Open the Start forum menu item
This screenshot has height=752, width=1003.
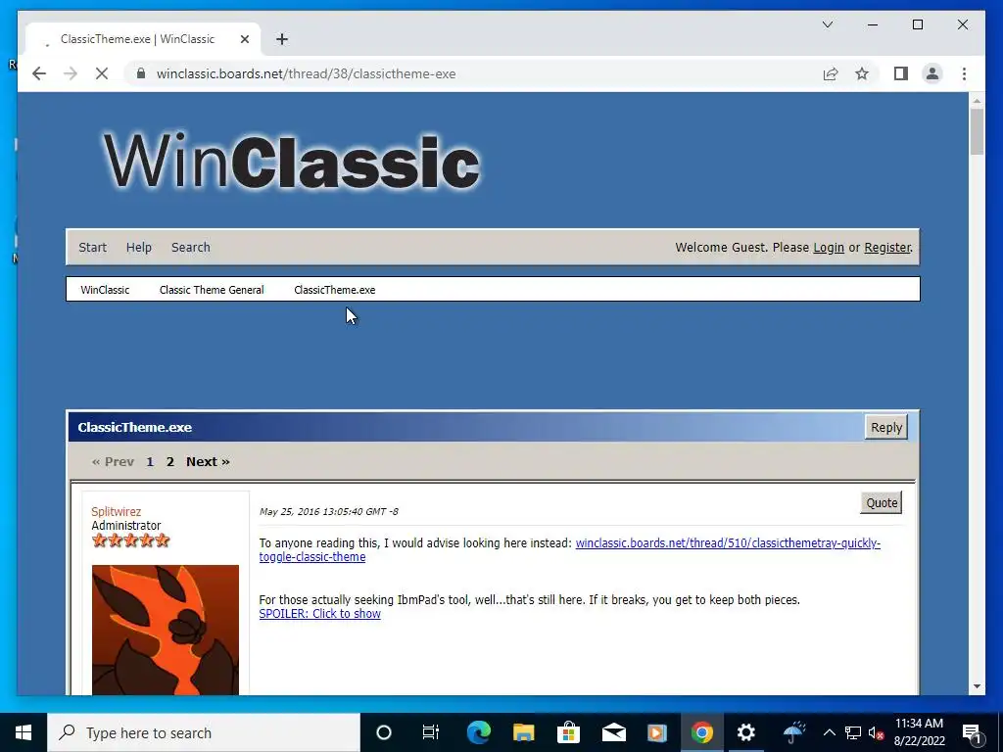pos(93,248)
